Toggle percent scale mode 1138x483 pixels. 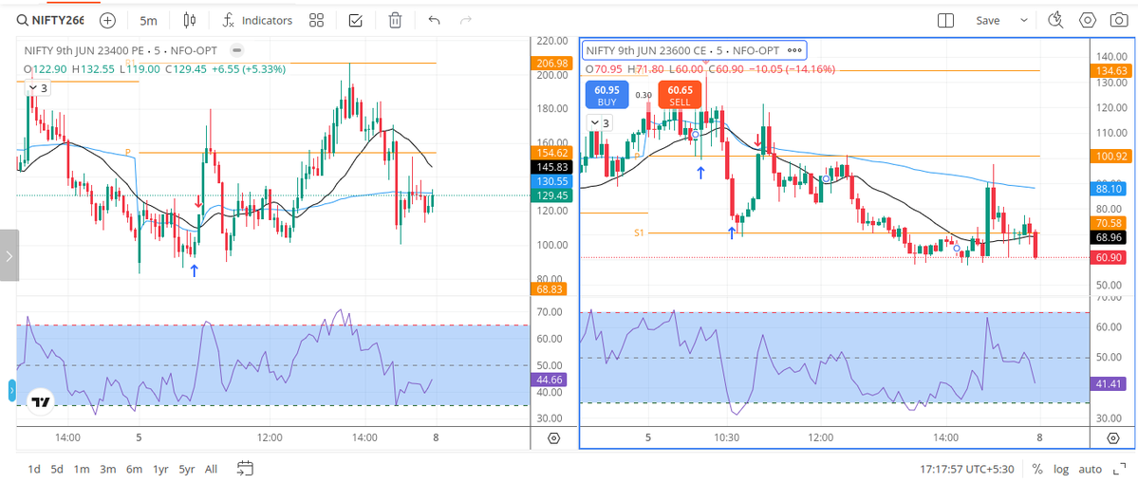tap(1037, 469)
